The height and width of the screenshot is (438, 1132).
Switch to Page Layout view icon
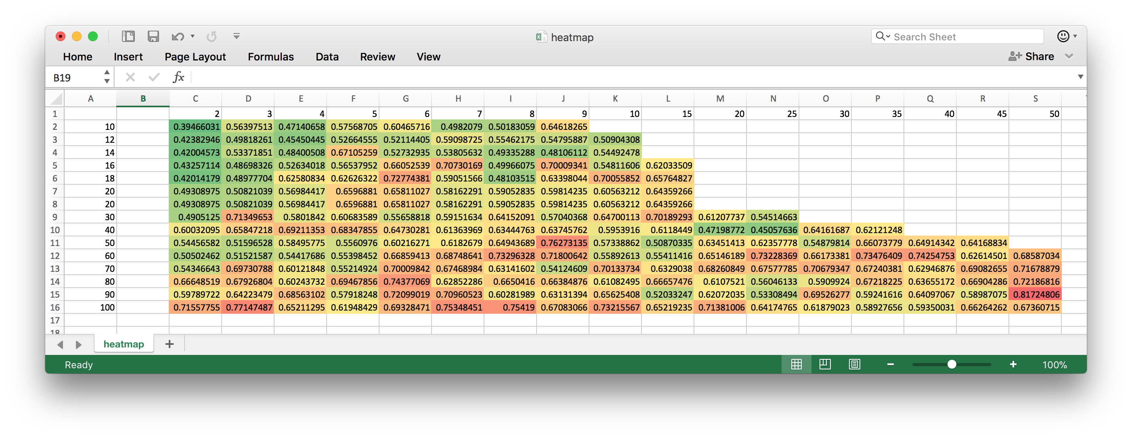825,365
